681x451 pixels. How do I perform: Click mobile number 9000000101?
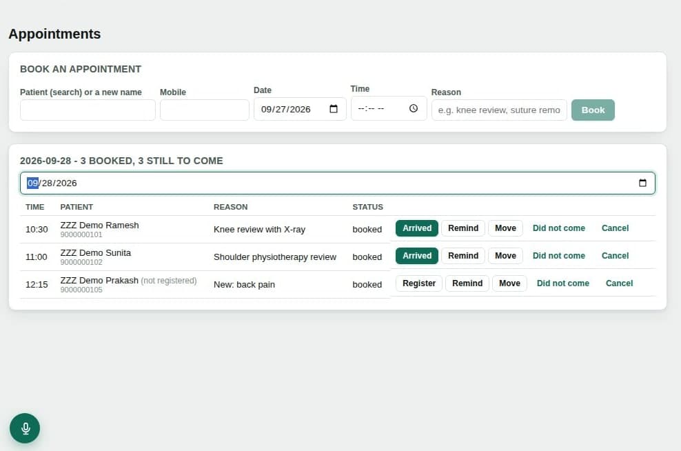click(81, 234)
